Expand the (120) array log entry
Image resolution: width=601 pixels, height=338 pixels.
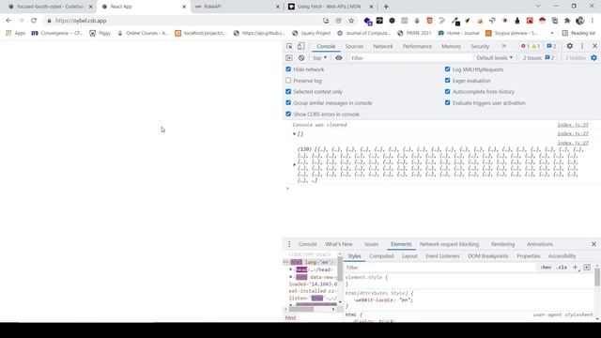pos(294,165)
